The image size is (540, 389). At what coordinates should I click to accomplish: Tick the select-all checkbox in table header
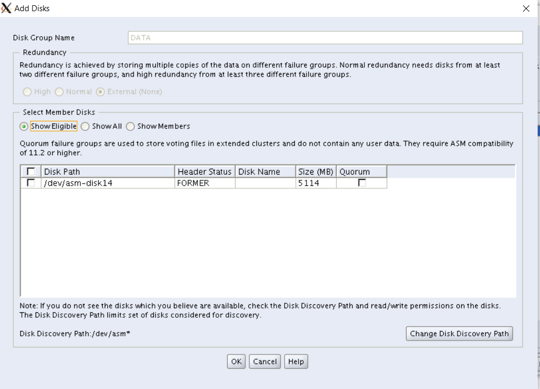tap(31, 171)
